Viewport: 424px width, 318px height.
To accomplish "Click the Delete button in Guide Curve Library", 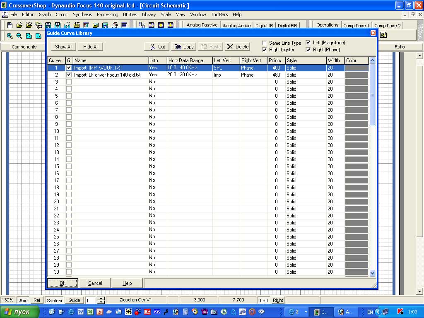I will tap(238, 47).
